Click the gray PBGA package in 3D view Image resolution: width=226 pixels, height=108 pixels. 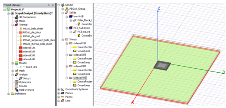coord(162,66)
